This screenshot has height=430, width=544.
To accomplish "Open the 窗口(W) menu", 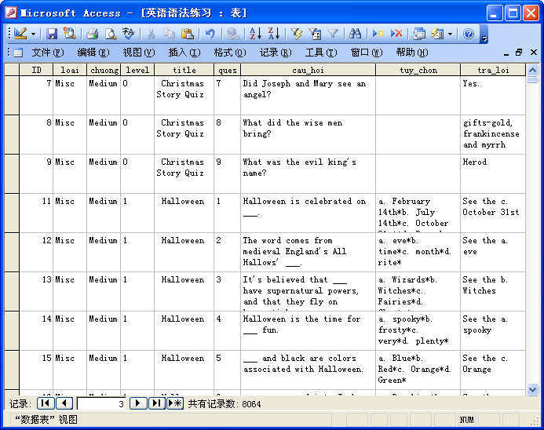I will (367, 53).
